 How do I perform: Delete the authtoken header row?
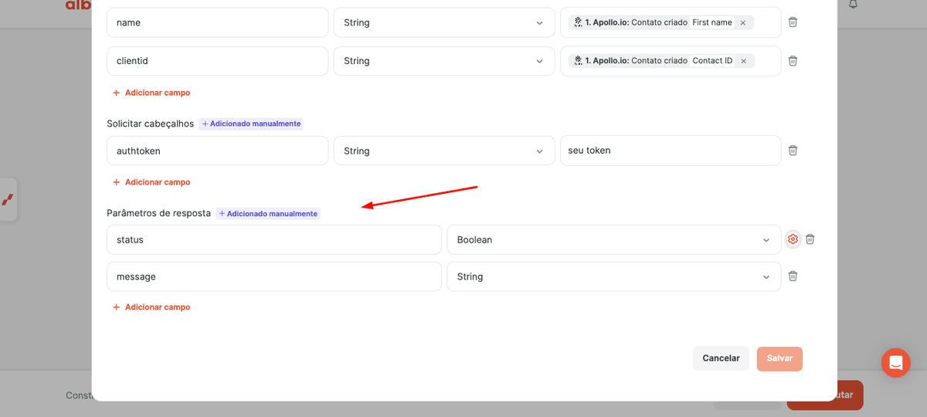pyautogui.click(x=793, y=151)
